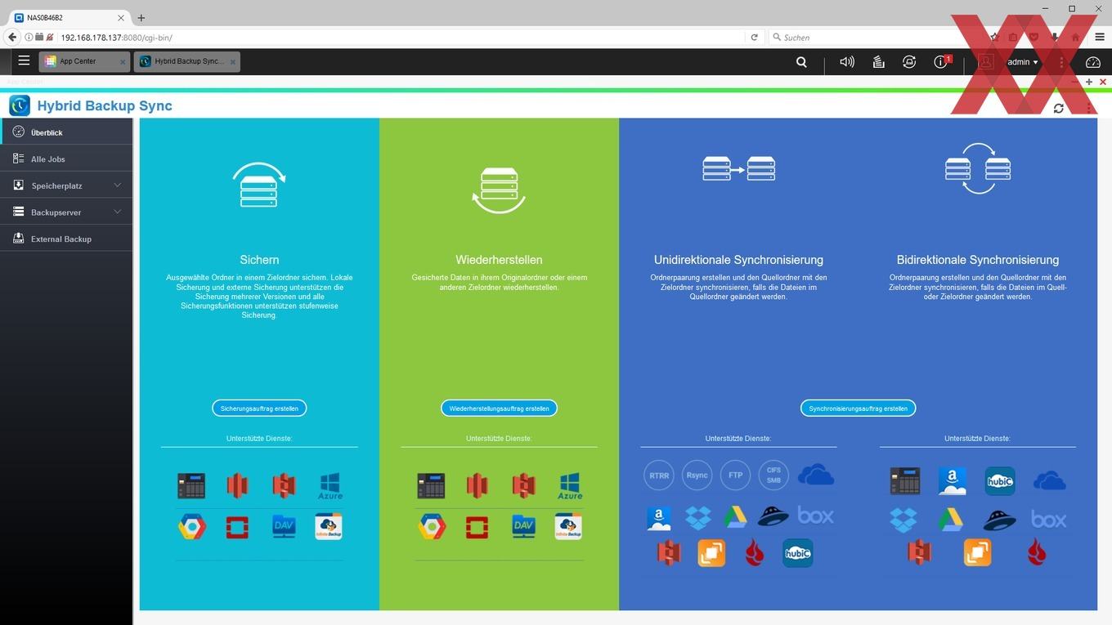Select Box in Unidirektionale services

click(815, 516)
